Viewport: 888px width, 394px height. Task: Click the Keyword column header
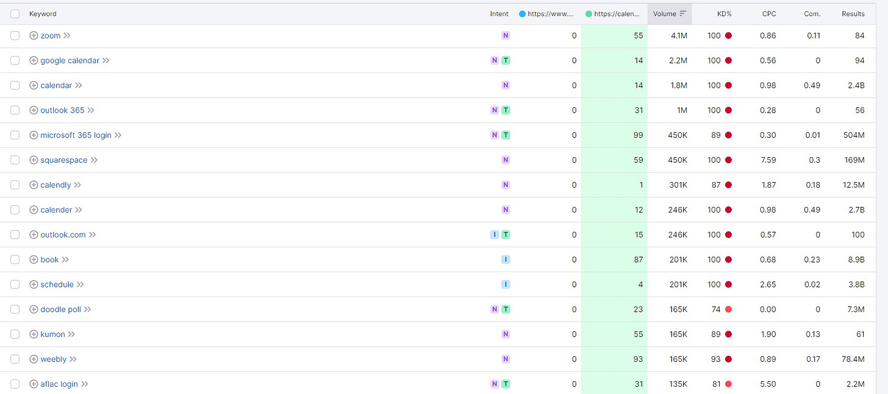click(43, 14)
